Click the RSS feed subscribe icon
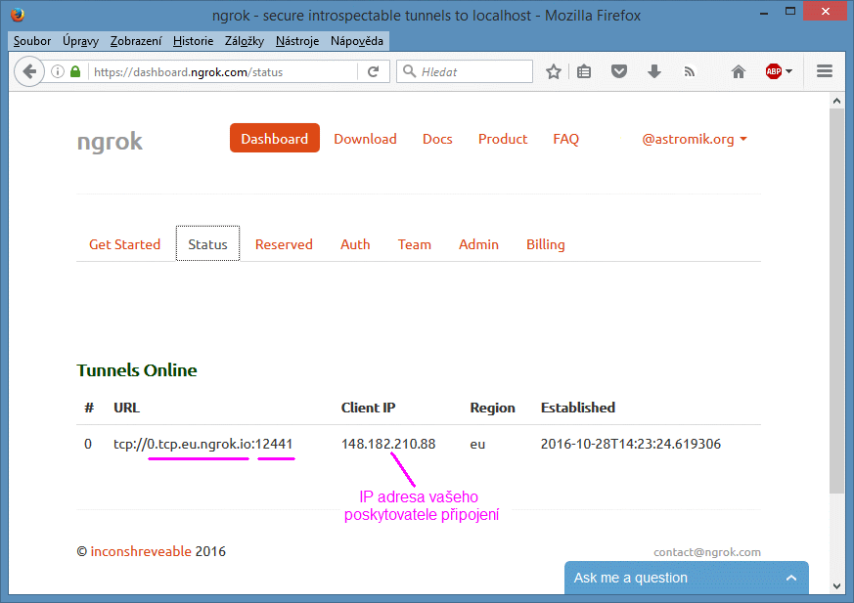 tap(690, 72)
